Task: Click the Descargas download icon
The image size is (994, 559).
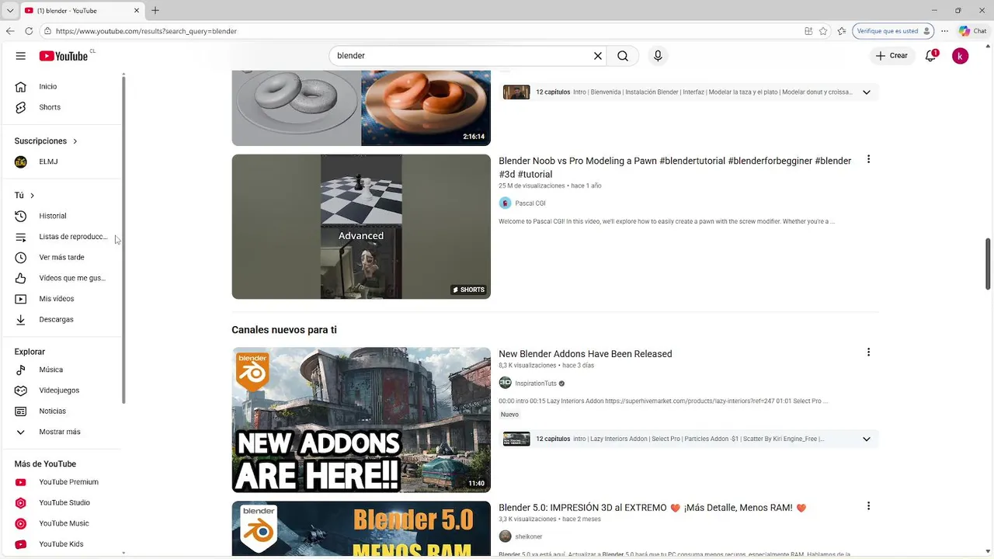Action: [x=21, y=319]
